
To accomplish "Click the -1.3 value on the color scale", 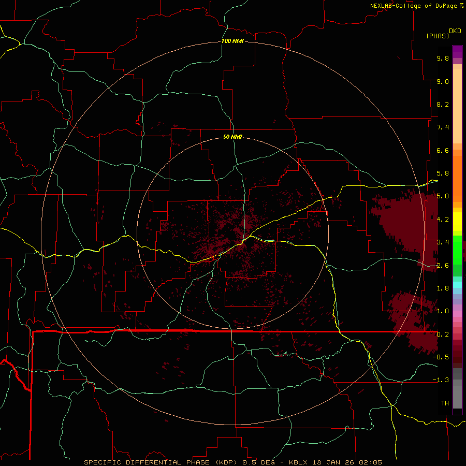I will click(x=441, y=380).
